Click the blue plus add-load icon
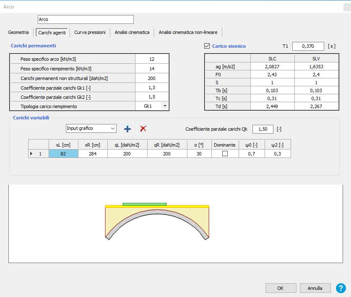This screenshot has height=297, width=351. pos(127,129)
